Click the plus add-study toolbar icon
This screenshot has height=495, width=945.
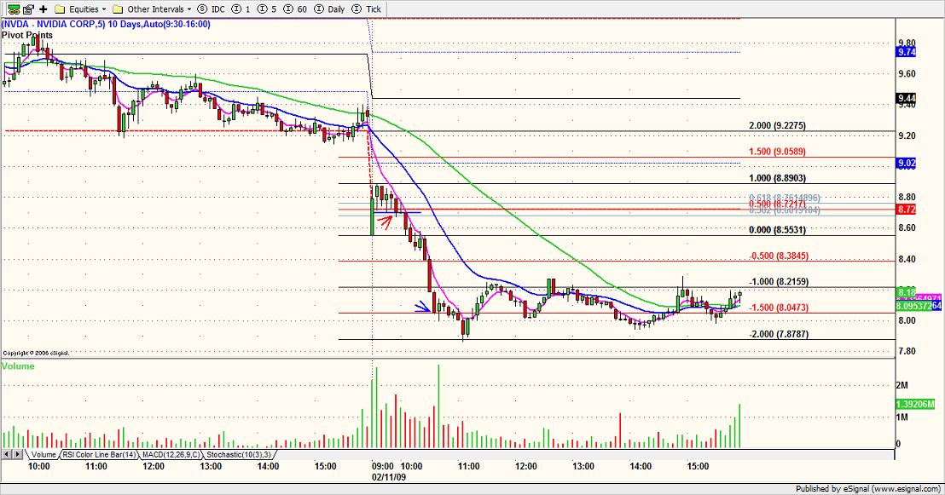coord(43,9)
